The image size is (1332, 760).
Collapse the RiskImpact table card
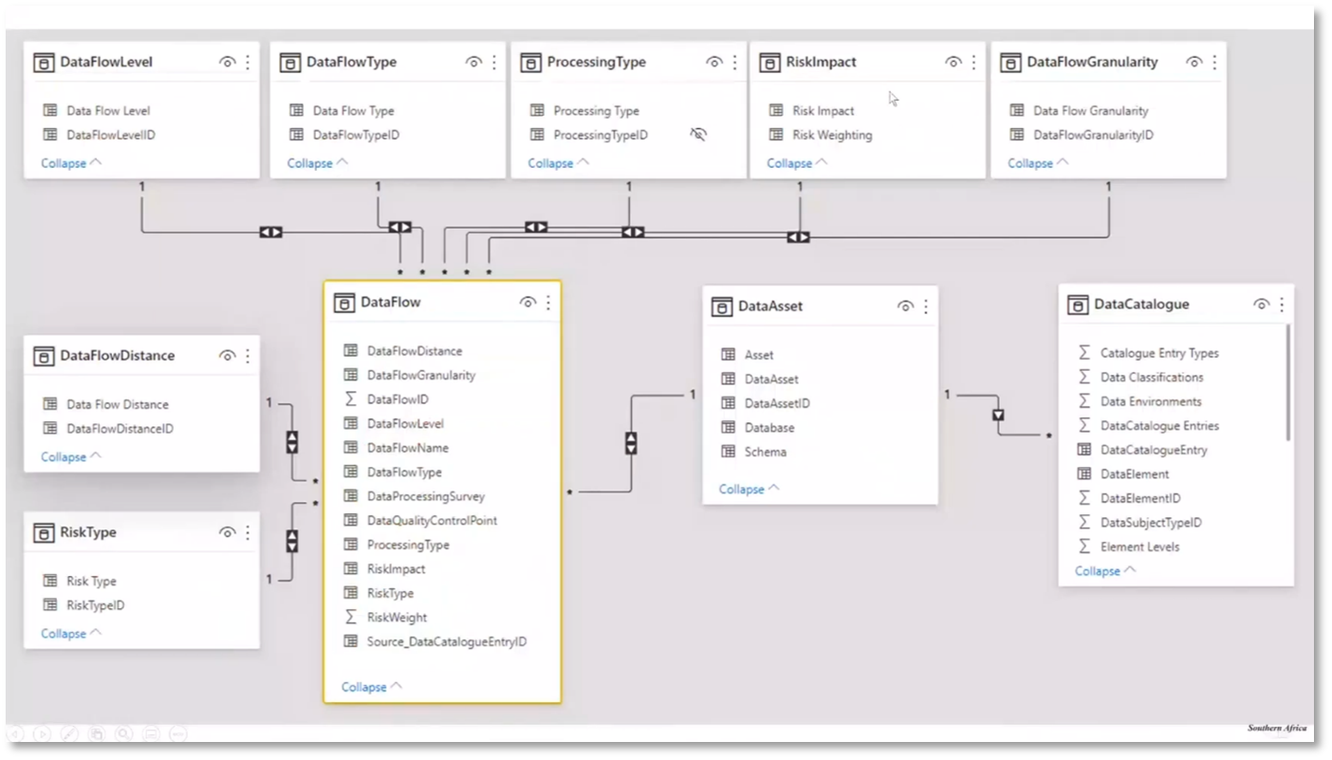[x=798, y=163]
